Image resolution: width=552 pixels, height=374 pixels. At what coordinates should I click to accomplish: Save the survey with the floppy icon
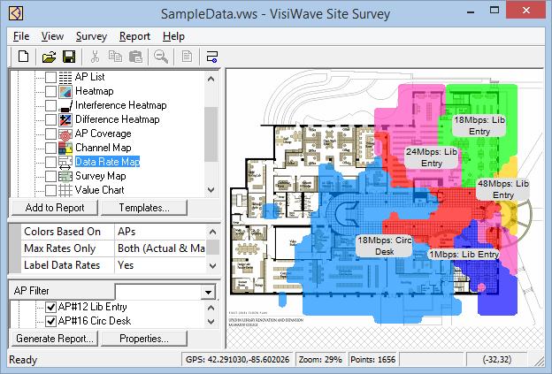[69, 57]
